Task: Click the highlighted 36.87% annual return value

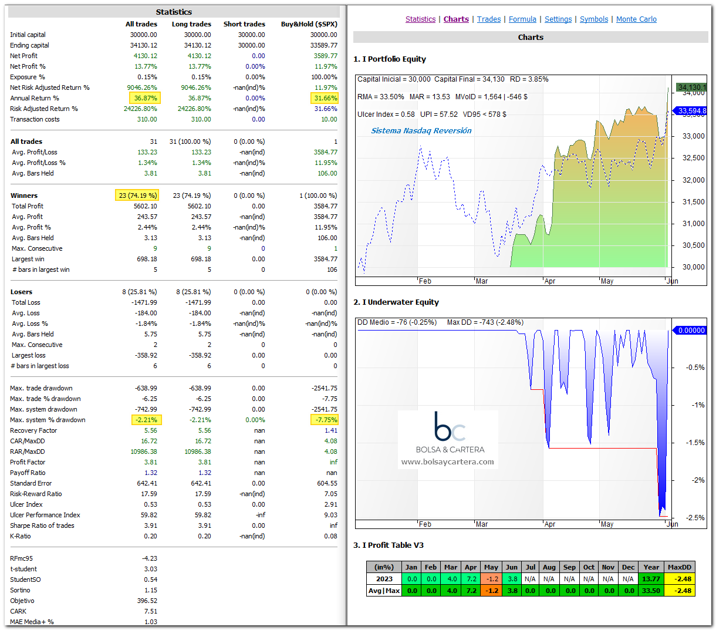Action: (144, 98)
